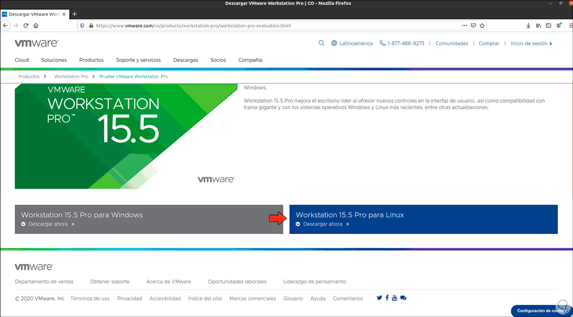Open the Ayuda footer link

pyautogui.click(x=318, y=298)
